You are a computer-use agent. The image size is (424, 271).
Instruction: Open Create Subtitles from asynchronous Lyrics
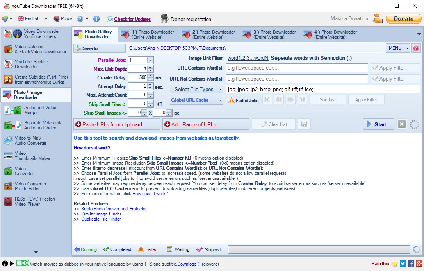point(36,80)
